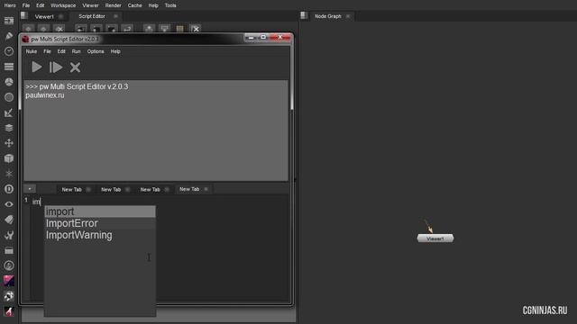
Task: Open the Render menu in main menu bar
Action: pyautogui.click(x=114, y=5)
